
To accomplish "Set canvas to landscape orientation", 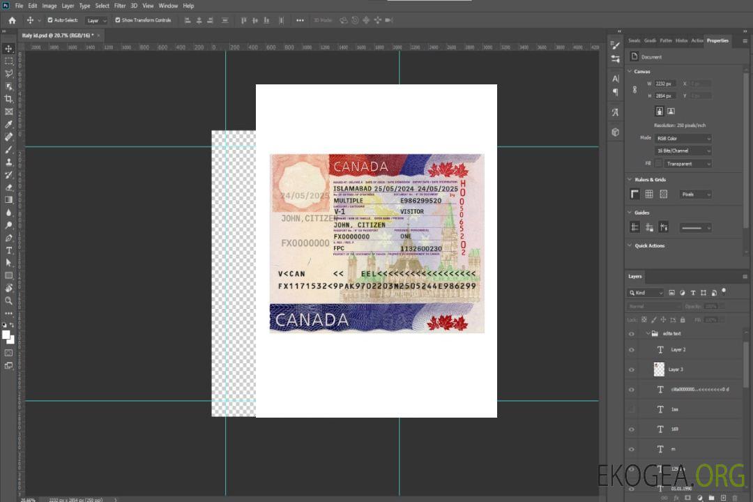I will [x=671, y=111].
